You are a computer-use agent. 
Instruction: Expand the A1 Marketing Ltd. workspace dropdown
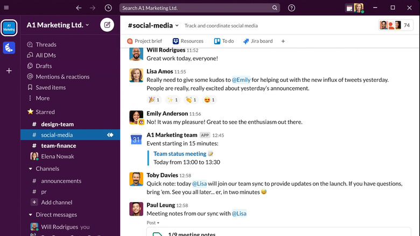(58, 25)
